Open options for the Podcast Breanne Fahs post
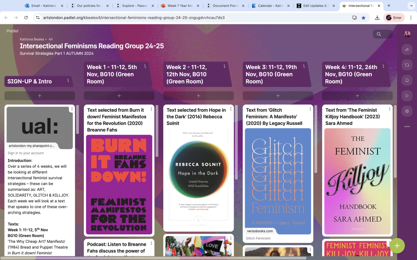The width and height of the screenshot is (417, 260). 151,243
